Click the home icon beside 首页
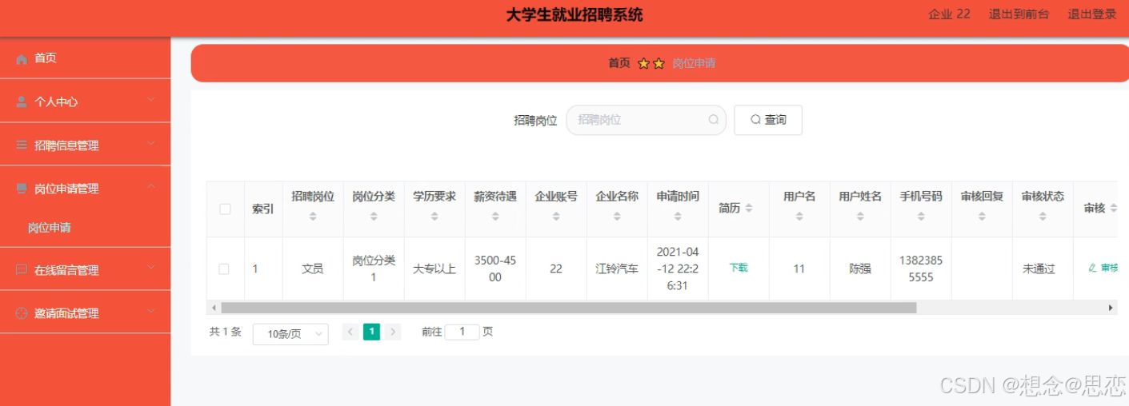Screen dimensions: 1129x406 [22, 59]
